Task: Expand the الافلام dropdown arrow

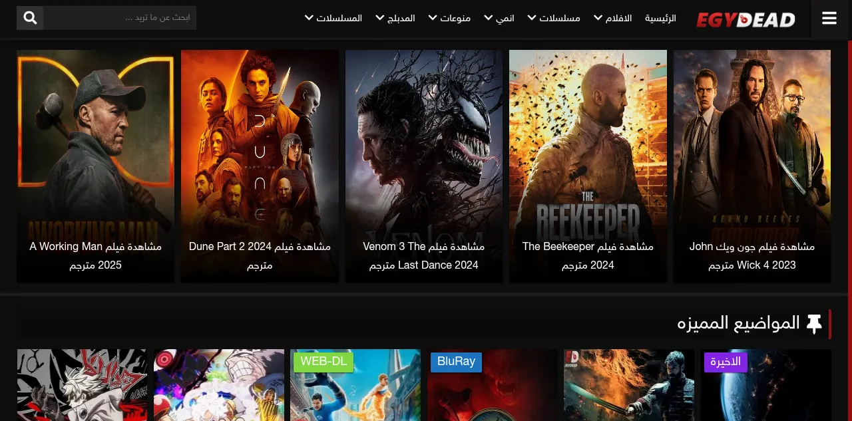Action: point(598,18)
